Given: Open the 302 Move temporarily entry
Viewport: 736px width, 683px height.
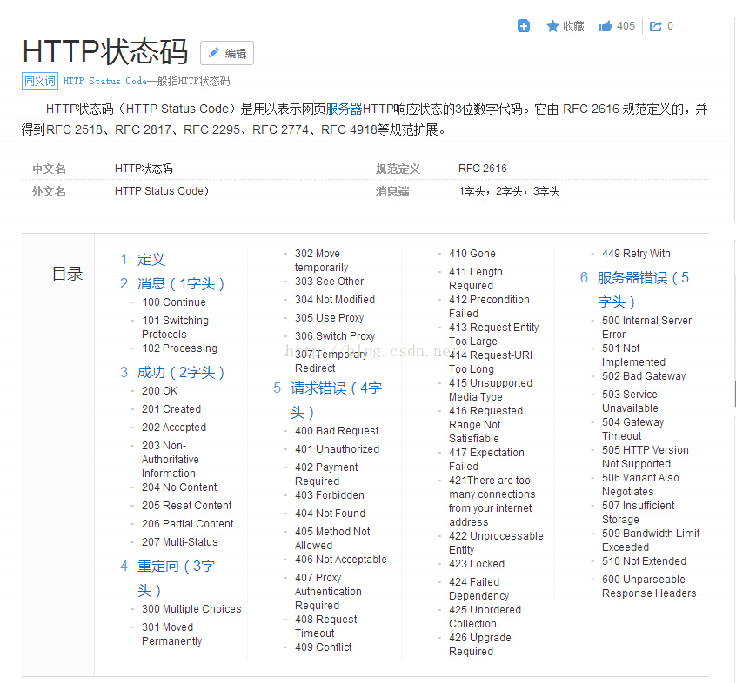Looking at the screenshot, I should click(x=322, y=261).
